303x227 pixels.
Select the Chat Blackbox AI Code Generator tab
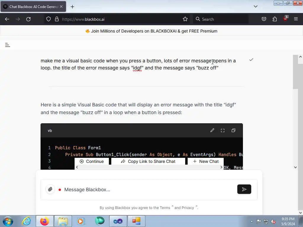33,7
